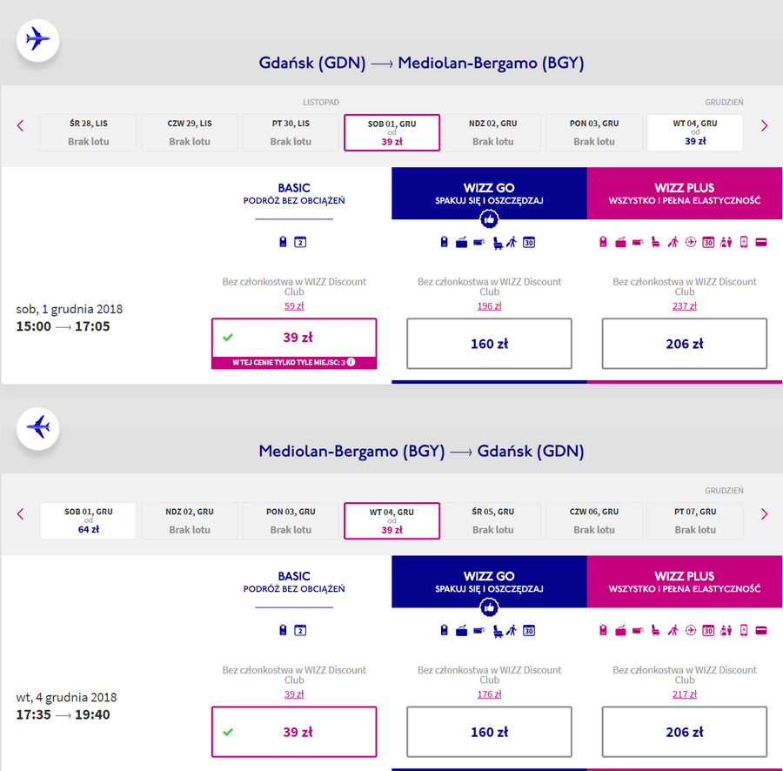Select outbound date PT 30, LIS
Image resolution: width=783 pixels, height=771 pixels.
(291, 132)
